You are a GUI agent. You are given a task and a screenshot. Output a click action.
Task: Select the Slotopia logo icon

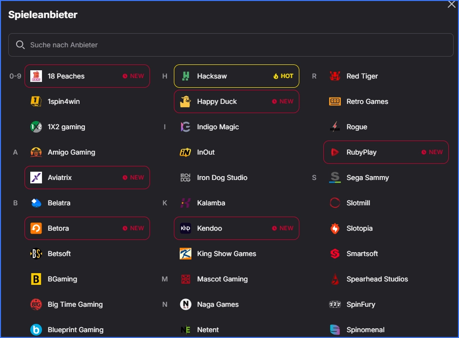tap(335, 228)
